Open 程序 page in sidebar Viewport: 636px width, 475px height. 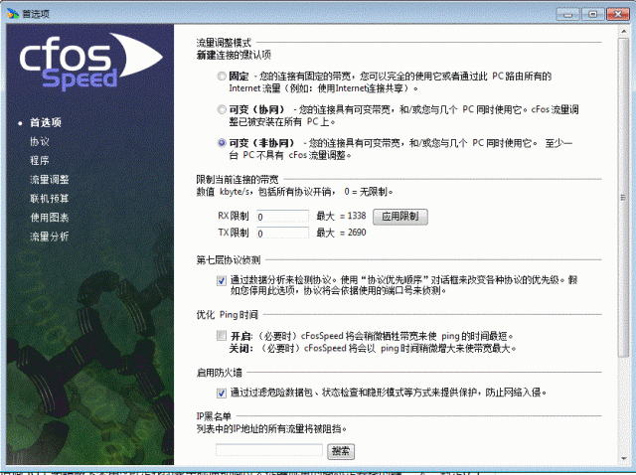pyautogui.click(x=40, y=161)
